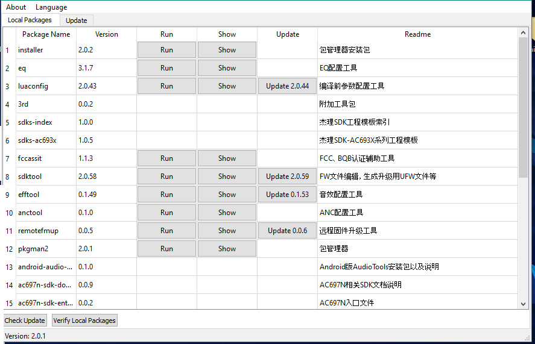Viewport: 535px width, 344px height.
Task: Click Verify Local Packages button
Action: (x=84, y=321)
